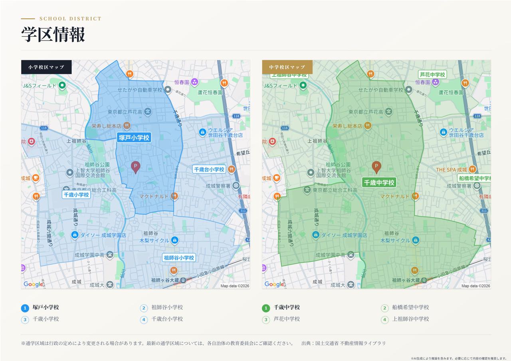Select the 中学校区マップ tab label

[287, 67]
